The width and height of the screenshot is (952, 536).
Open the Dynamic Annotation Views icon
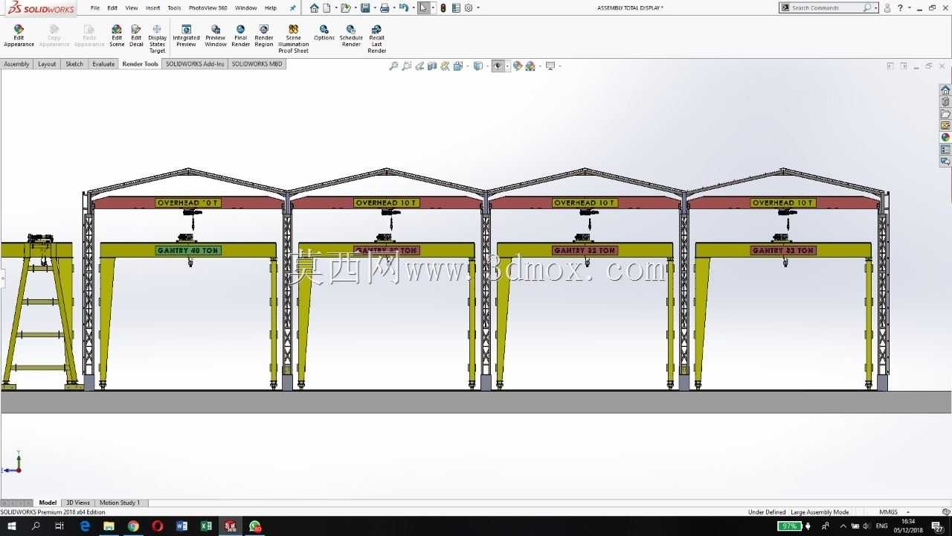[x=445, y=66]
